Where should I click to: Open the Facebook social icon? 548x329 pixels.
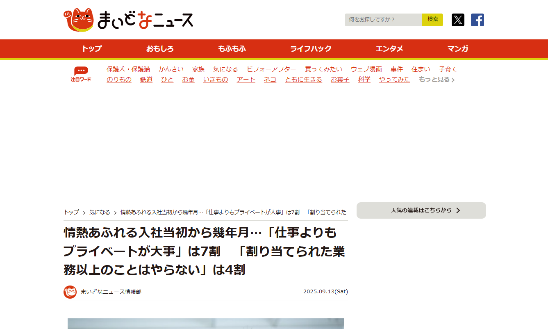tap(477, 20)
